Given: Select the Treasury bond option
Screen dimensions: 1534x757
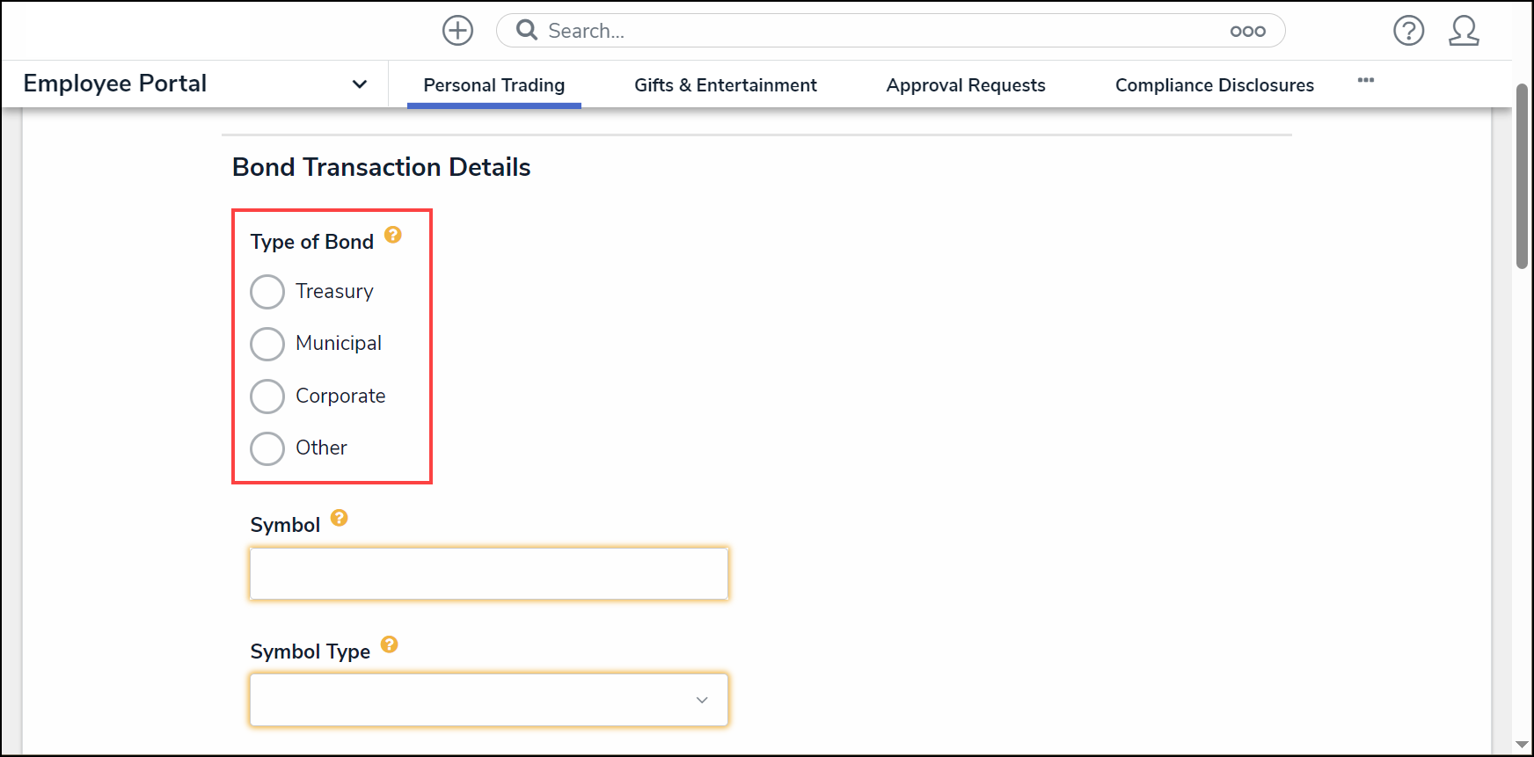Looking at the screenshot, I should coord(267,292).
